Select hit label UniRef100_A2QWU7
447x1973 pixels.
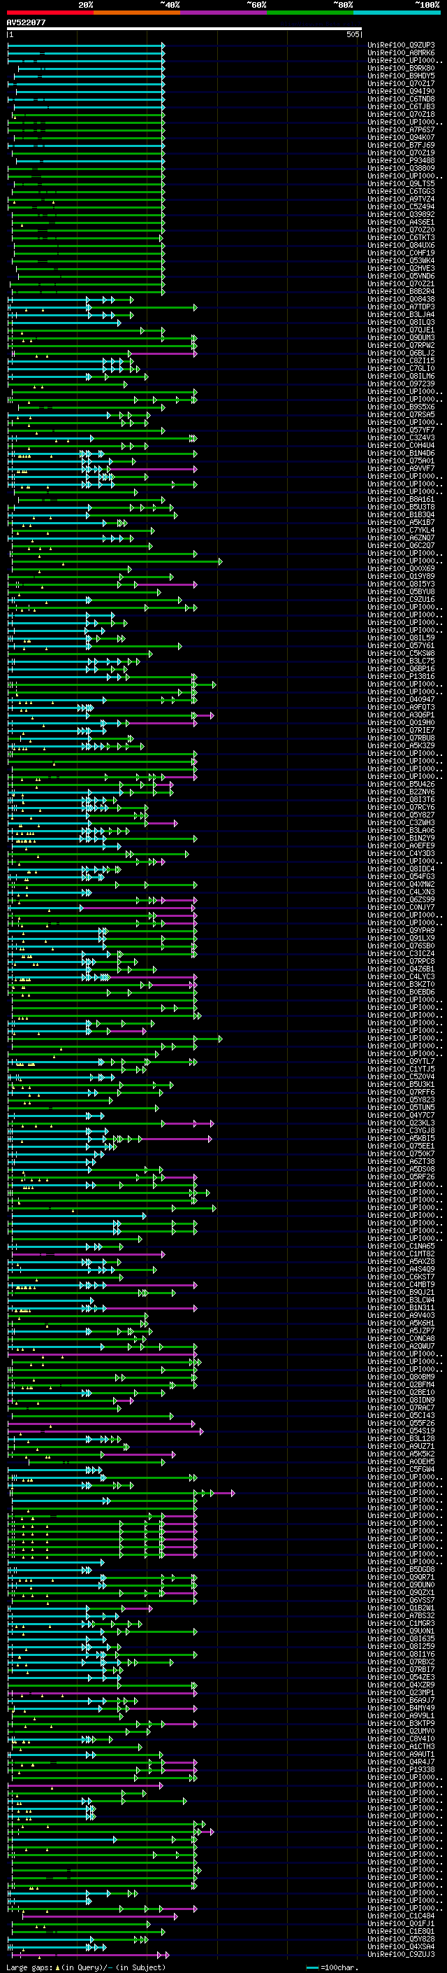click(x=401, y=1347)
